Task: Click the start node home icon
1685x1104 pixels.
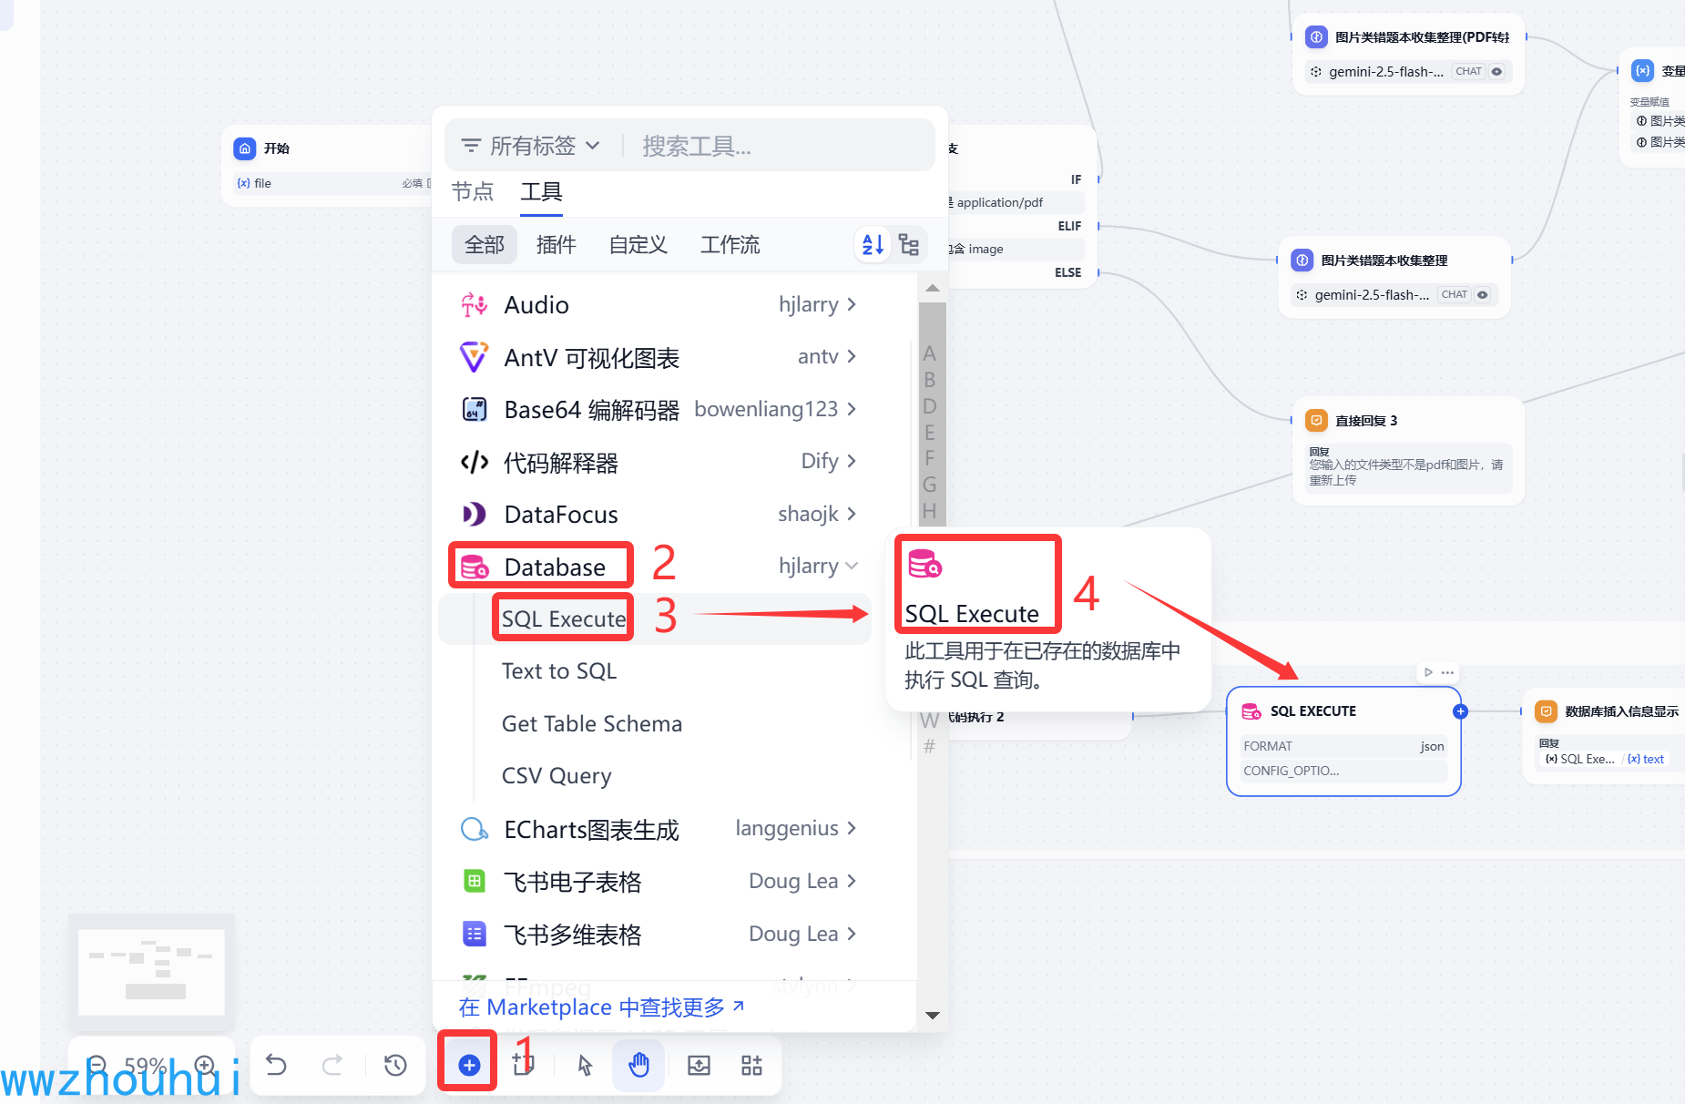Action: click(245, 148)
